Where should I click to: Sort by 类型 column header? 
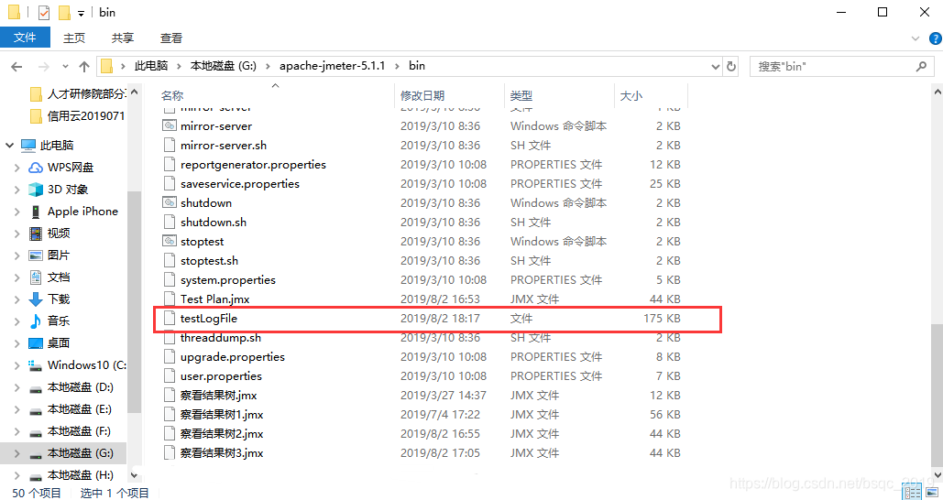tap(521, 95)
